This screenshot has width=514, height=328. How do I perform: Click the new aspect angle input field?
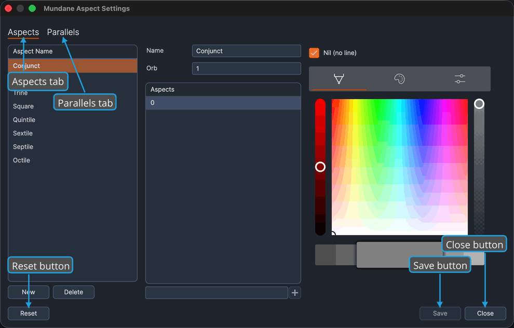[217, 293]
